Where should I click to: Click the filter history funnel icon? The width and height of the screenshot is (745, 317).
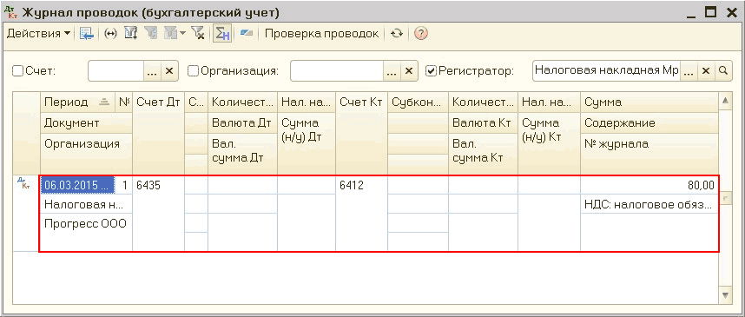point(170,33)
